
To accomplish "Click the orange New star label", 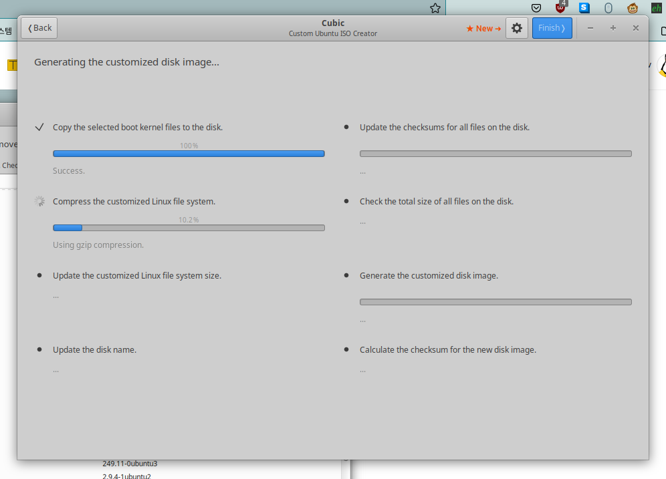I will click(x=483, y=29).
